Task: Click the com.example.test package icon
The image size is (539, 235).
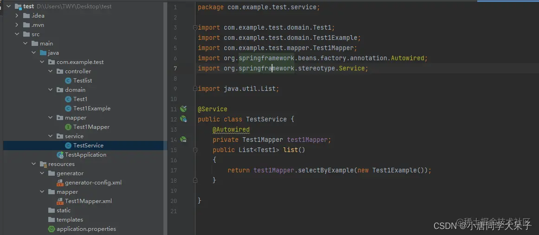Action: (x=52, y=62)
